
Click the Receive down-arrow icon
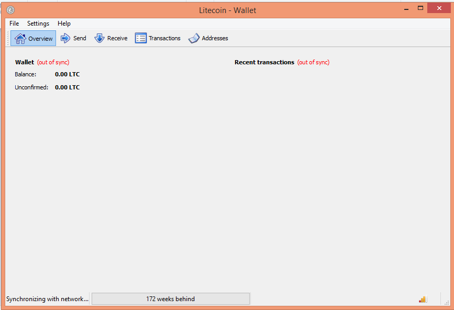pyautogui.click(x=99, y=38)
